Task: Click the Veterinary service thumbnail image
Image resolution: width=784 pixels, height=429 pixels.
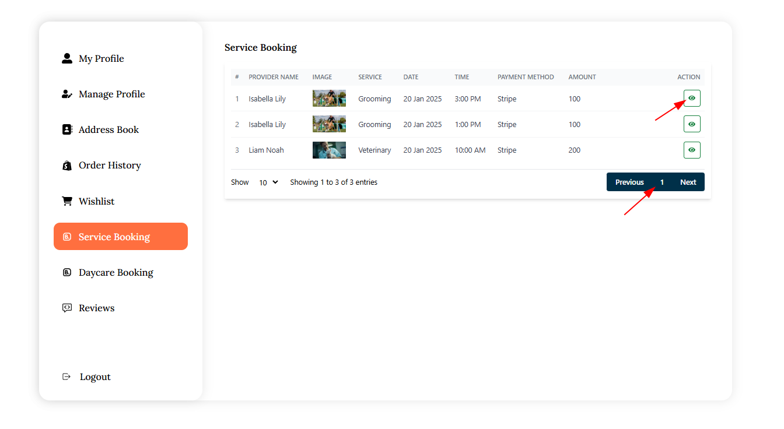Action: click(329, 150)
